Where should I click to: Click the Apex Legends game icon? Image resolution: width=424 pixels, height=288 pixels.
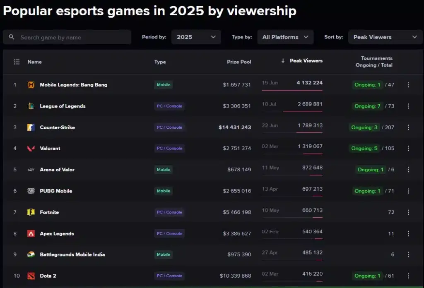[31, 233]
